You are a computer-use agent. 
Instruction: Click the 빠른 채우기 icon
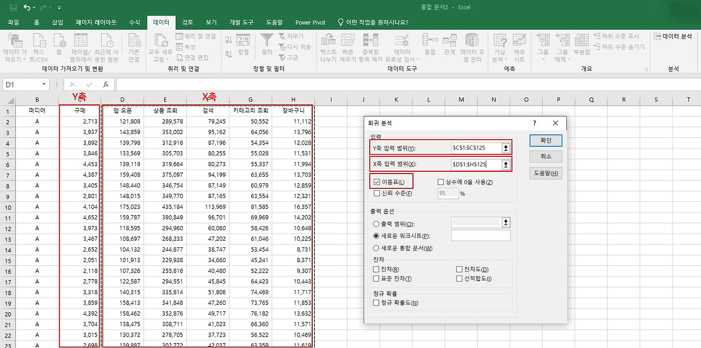[x=348, y=40]
